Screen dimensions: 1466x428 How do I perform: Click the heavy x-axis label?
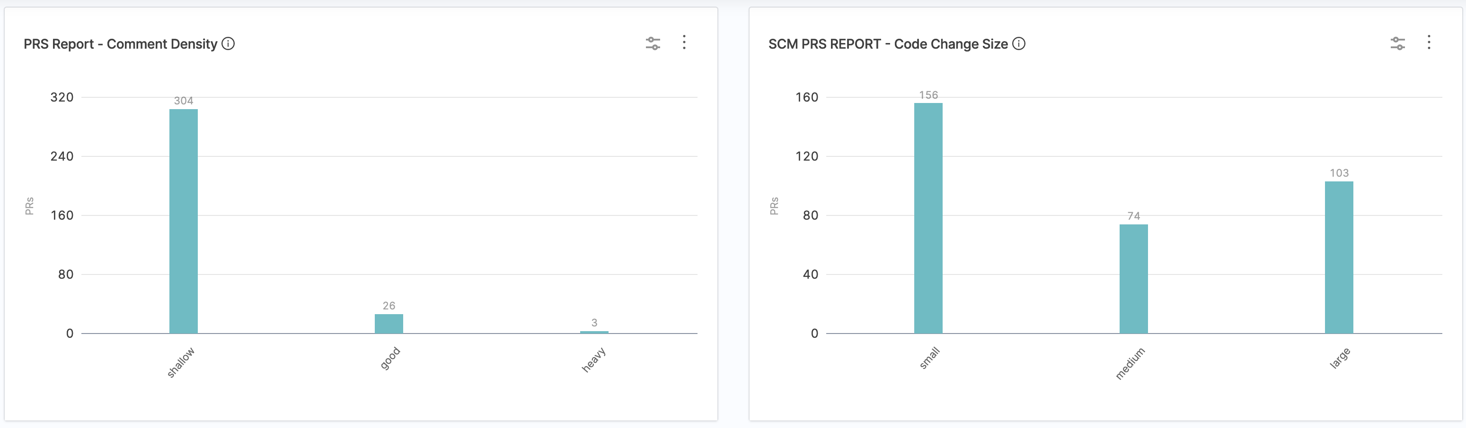(x=593, y=360)
